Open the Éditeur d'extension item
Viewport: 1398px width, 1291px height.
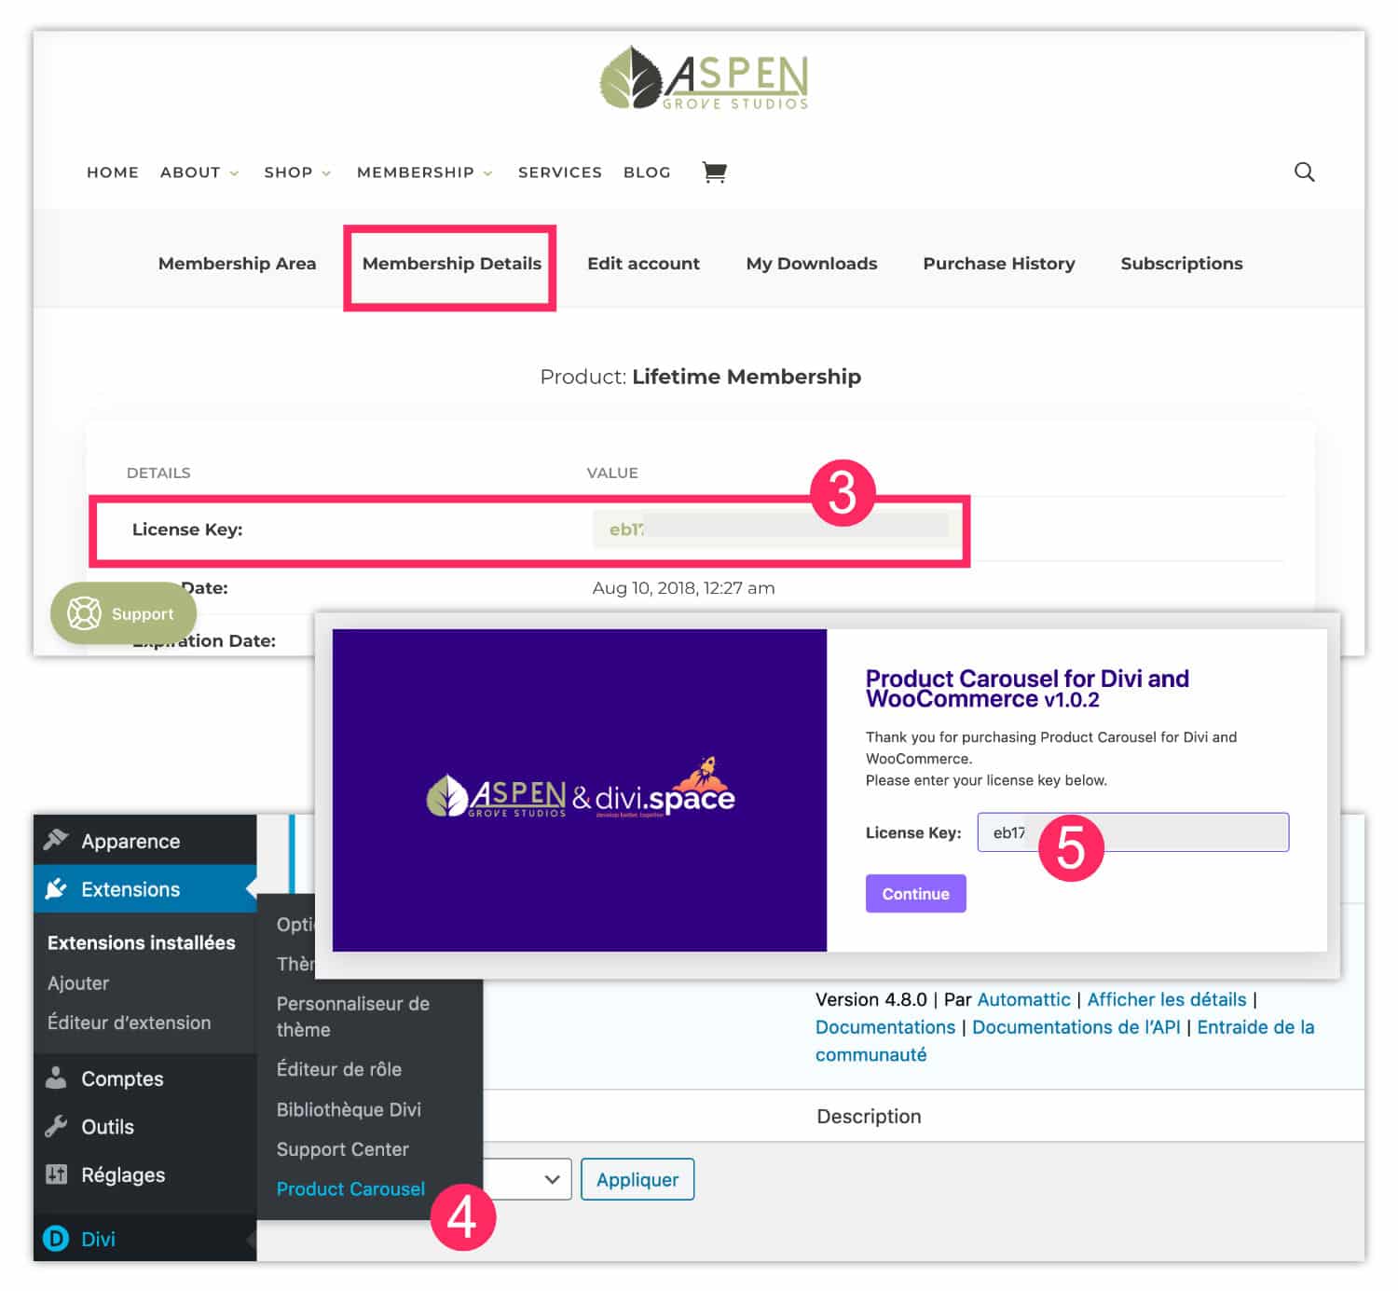130,1023
